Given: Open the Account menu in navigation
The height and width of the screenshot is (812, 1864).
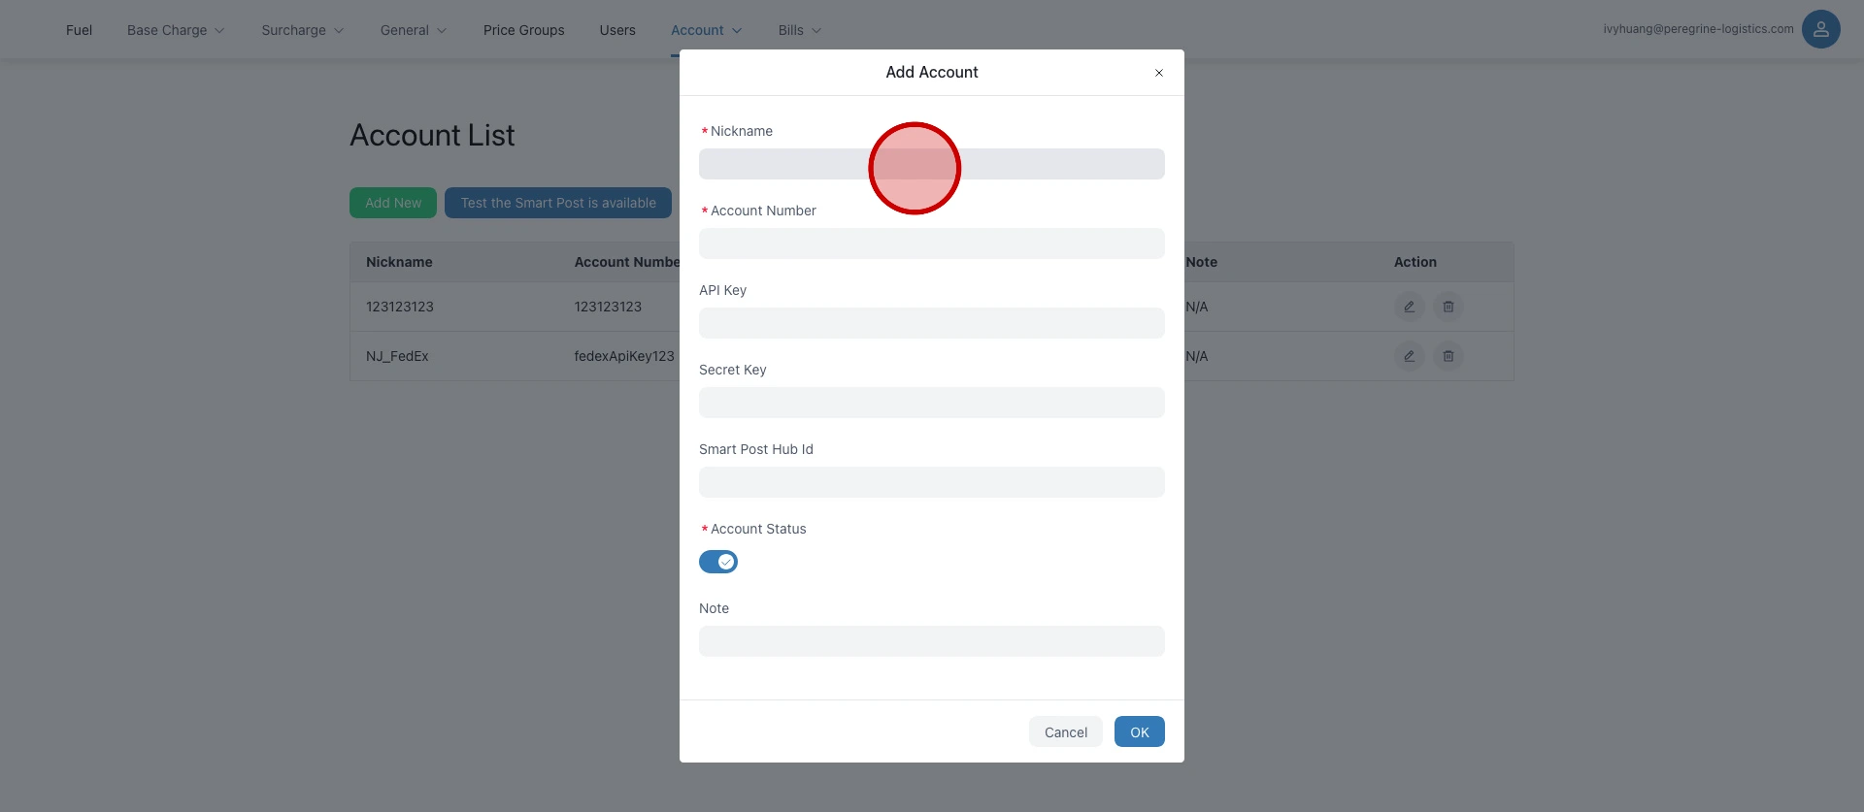Looking at the screenshot, I should coord(706,30).
